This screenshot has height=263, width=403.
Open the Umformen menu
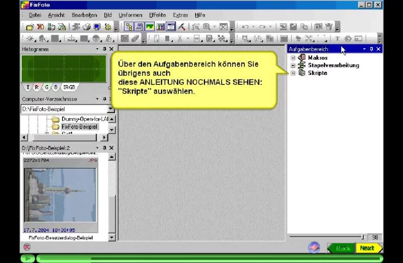coord(130,15)
